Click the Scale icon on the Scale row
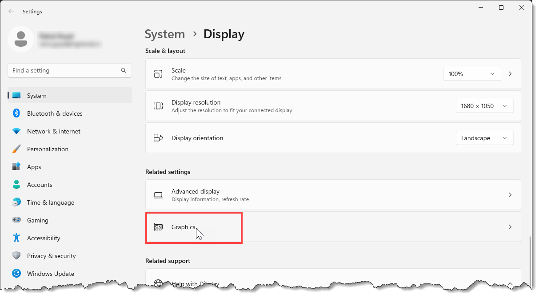Image resolution: width=539 pixels, height=295 pixels. (158, 74)
